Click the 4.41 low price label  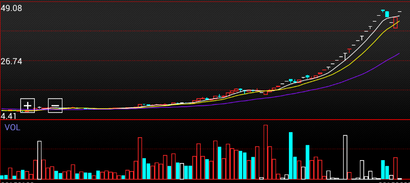(9, 116)
